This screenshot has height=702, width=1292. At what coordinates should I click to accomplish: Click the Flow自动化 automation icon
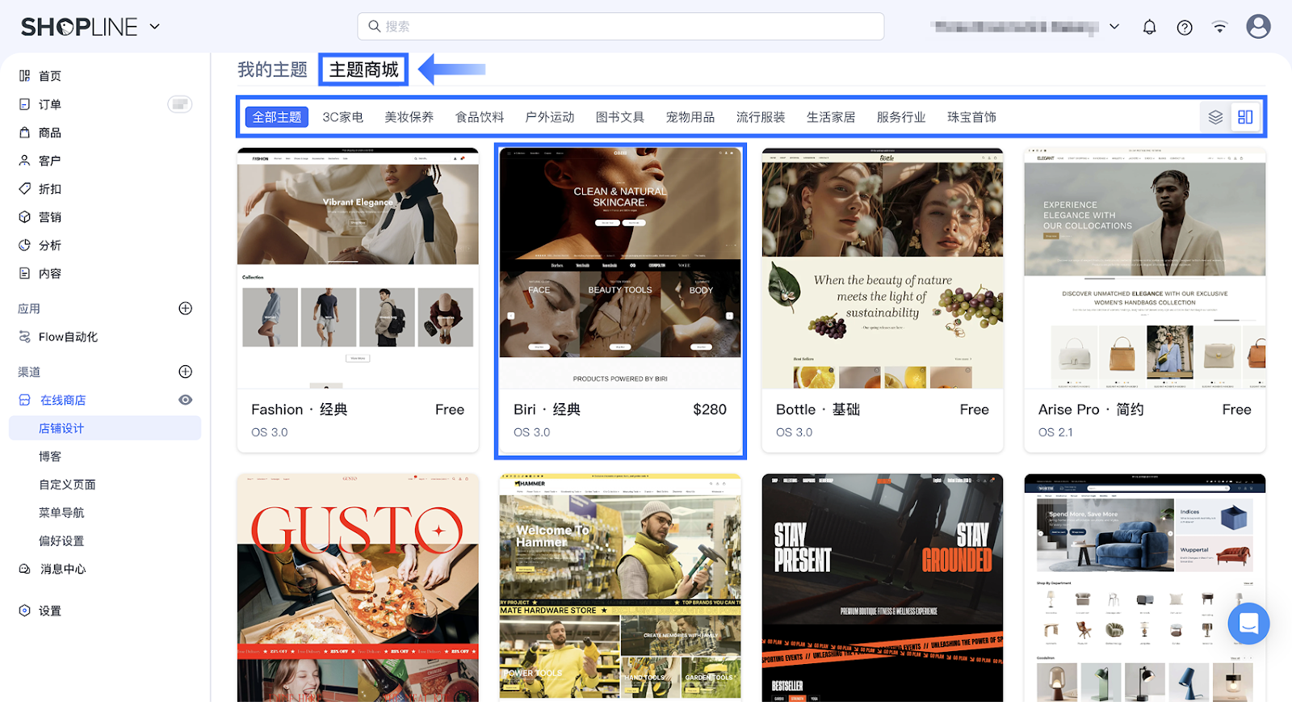[25, 337]
